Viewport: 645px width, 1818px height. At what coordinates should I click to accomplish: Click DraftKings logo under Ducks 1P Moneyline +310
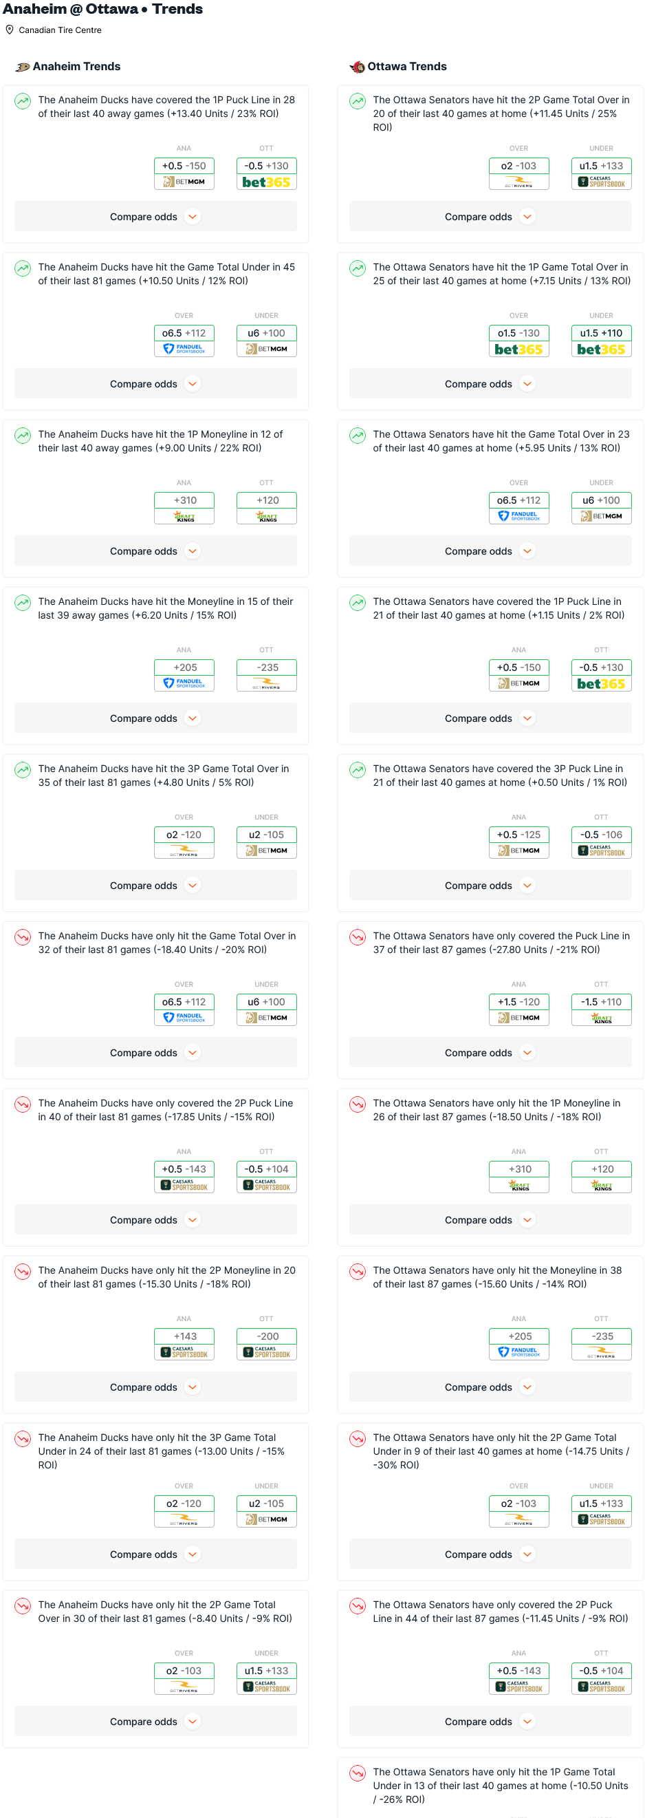(x=184, y=517)
